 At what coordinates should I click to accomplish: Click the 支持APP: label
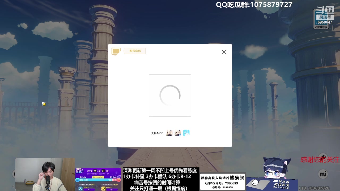coord(157,133)
